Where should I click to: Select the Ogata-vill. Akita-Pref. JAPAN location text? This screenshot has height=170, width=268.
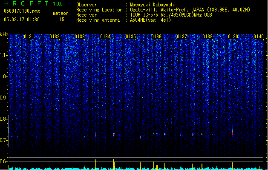coord(190,10)
